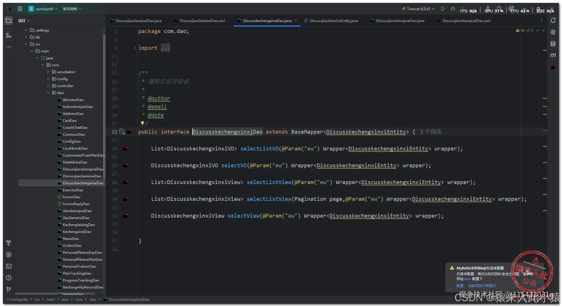Click the Debug bug icon

tap(453, 9)
